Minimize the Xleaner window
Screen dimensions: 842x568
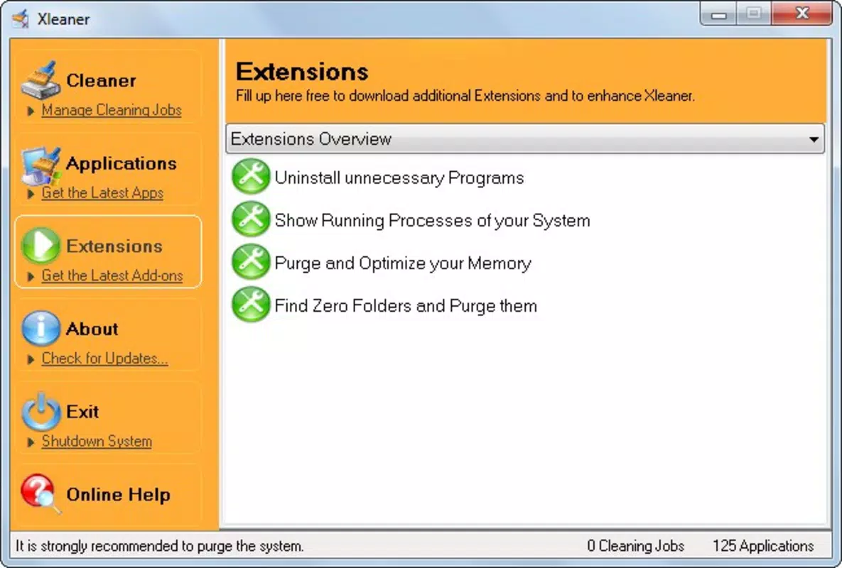coord(719,14)
